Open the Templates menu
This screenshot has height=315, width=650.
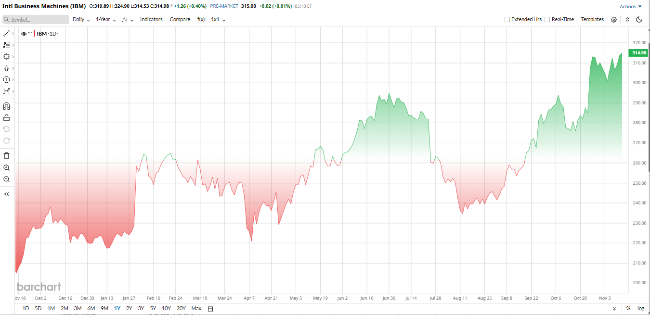click(592, 20)
